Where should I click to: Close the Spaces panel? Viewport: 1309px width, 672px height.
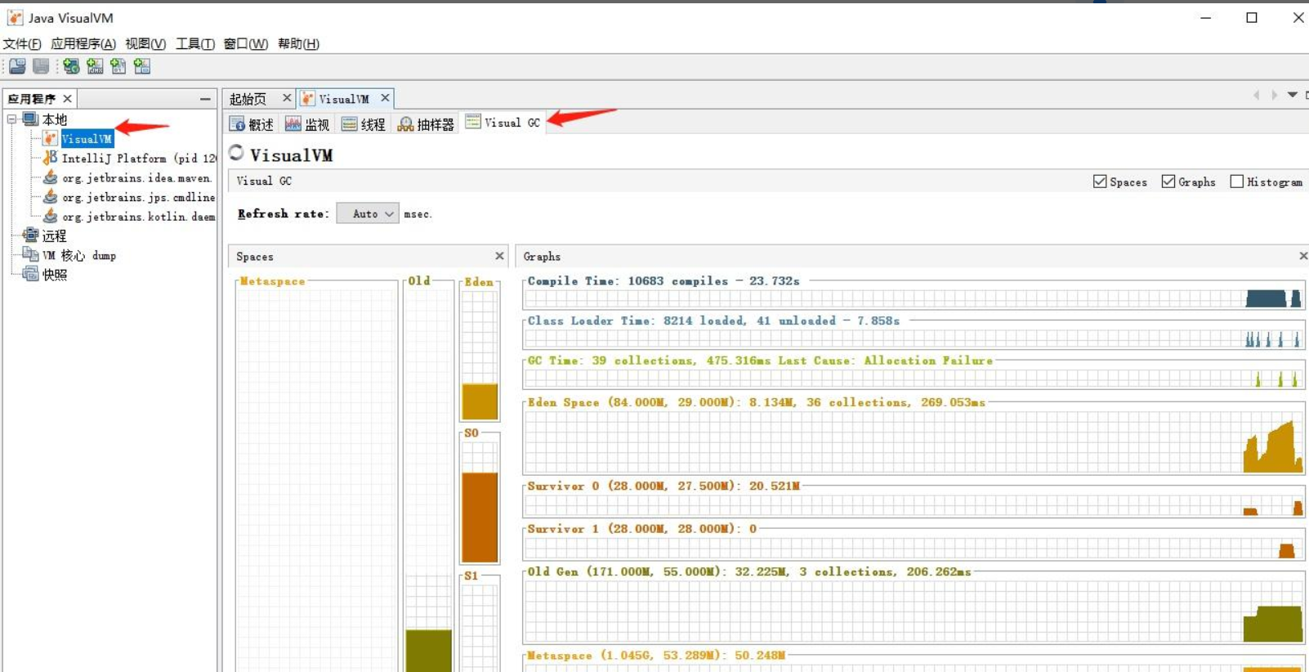coord(499,256)
